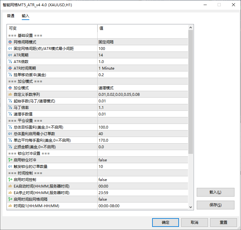Toggle the false value of 启用锁仓对冲
This screenshot has height=230, width=241.
(143, 160)
